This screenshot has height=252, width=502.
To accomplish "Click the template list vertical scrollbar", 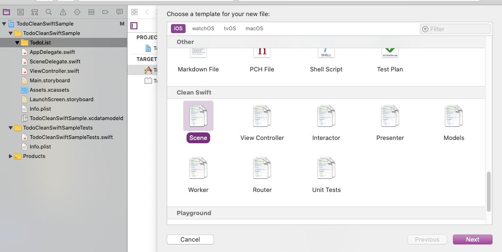I will click(489, 192).
